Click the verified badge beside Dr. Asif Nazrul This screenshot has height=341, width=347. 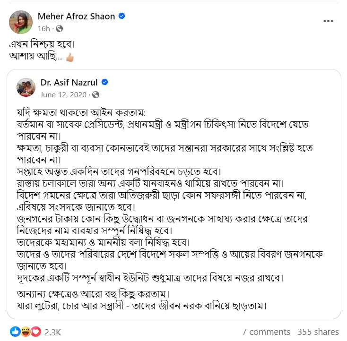coord(105,82)
